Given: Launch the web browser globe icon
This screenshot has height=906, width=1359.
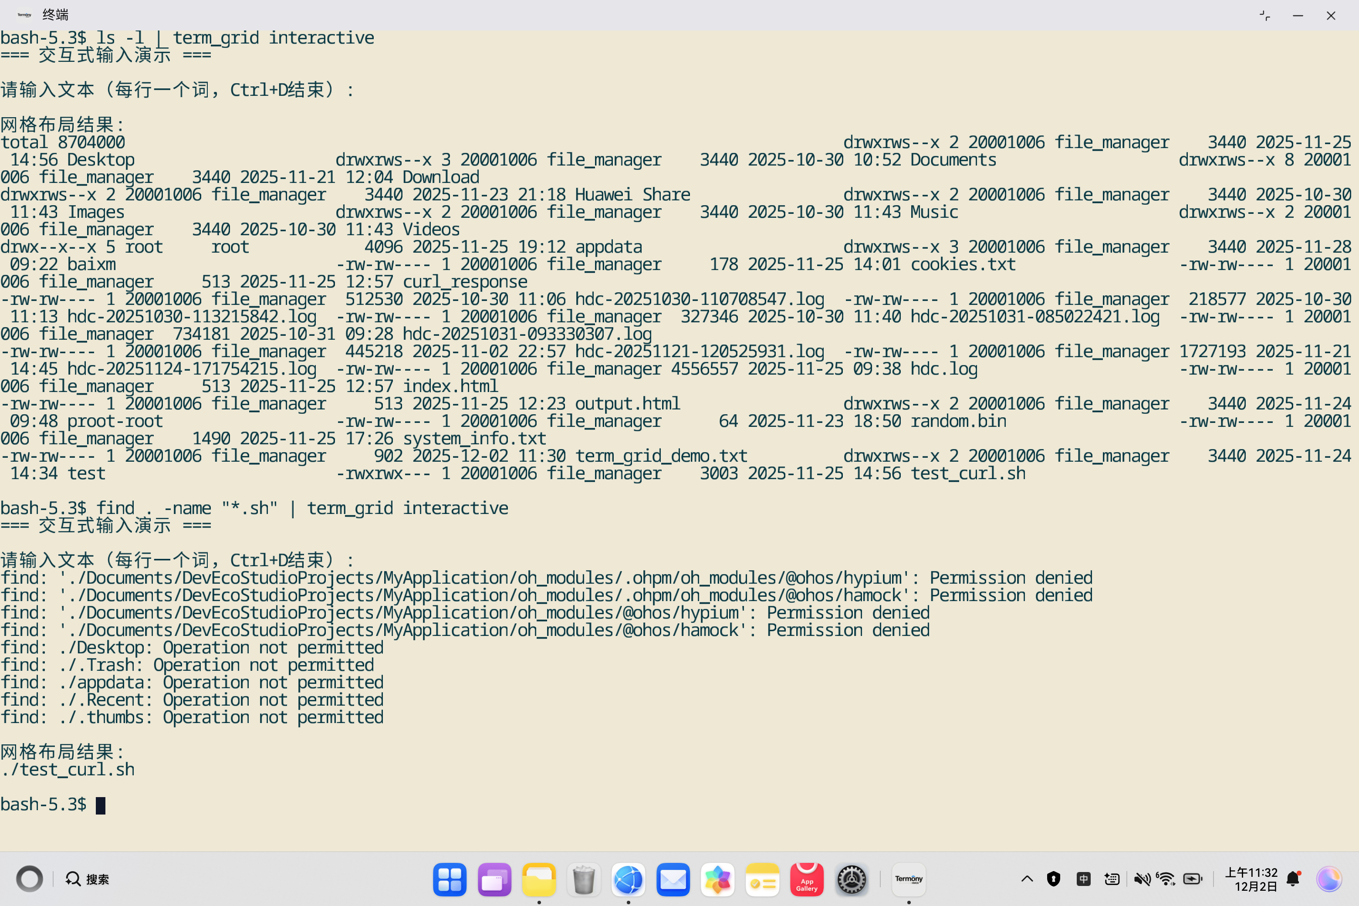Looking at the screenshot, I should [x=628, y=879].
